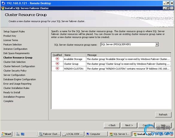175x138 pixels.
Task: Select Installation Progress step
Action: click(x=14, y=97)
